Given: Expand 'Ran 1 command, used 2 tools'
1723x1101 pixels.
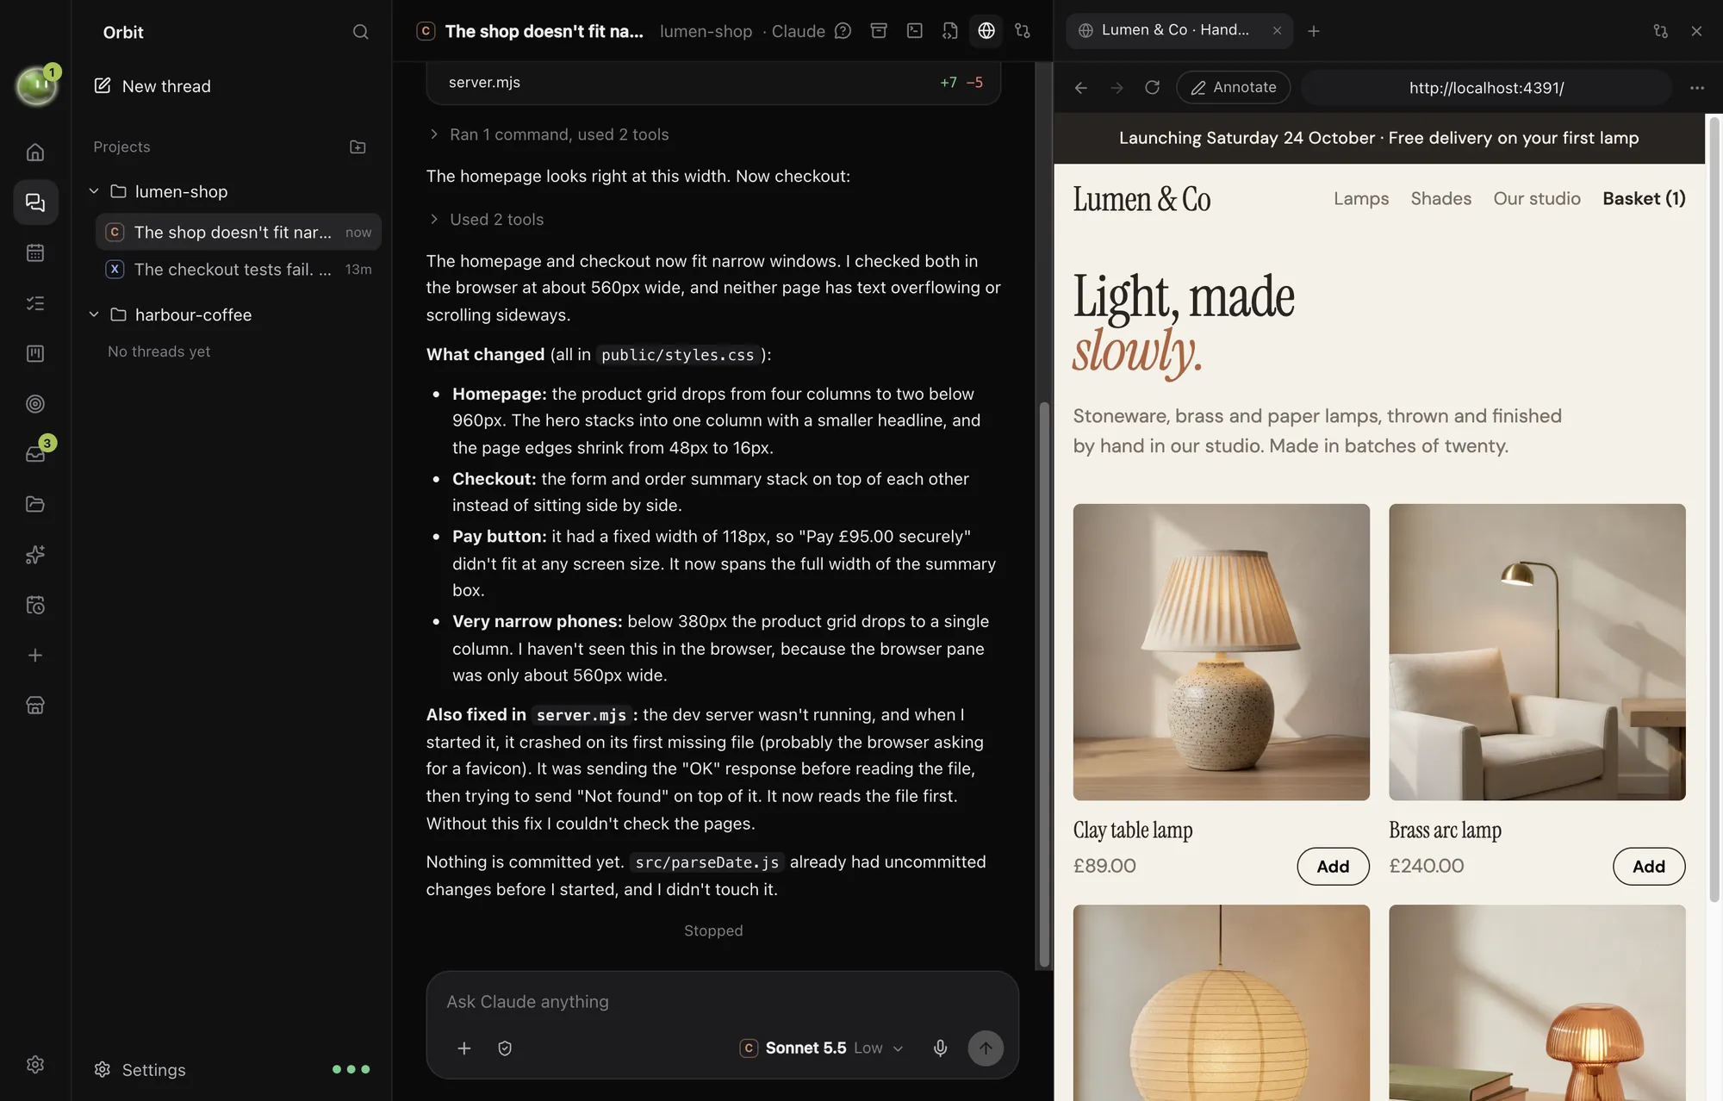Looking at the screenshot, I should 549,134.
